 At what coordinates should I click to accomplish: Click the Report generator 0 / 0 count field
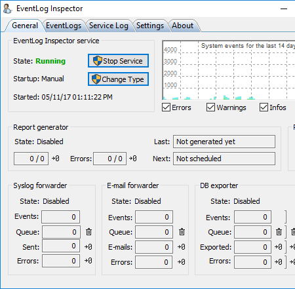point(31,159)
